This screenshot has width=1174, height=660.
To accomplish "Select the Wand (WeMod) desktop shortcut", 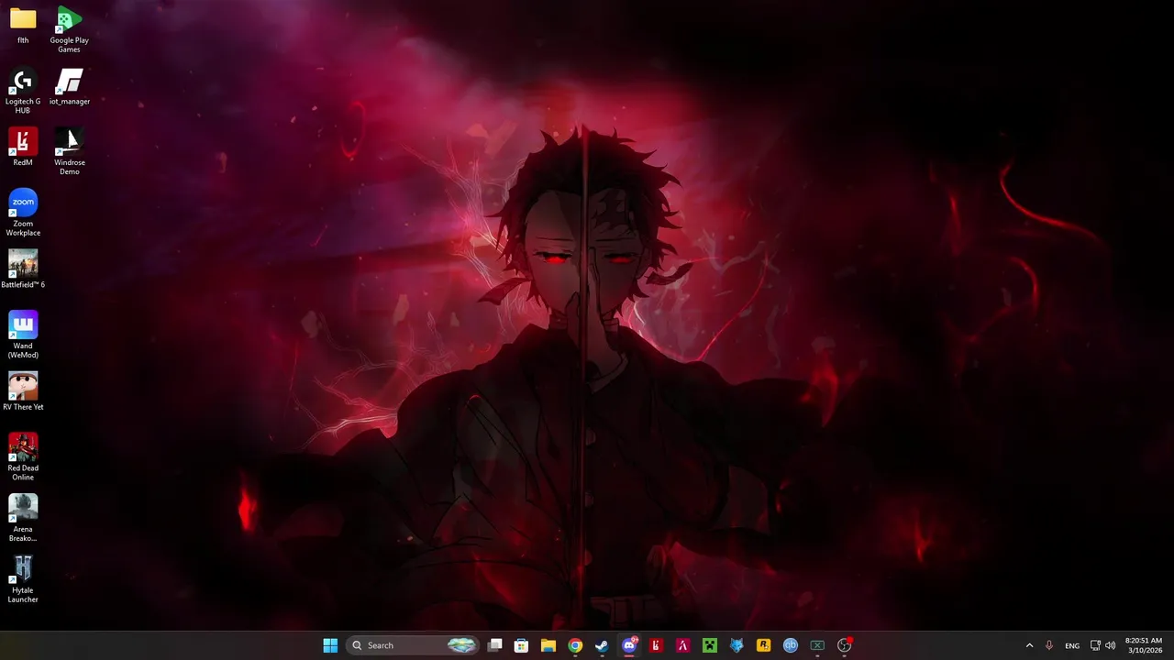I will pyautogui.click(x=23, y=335).
